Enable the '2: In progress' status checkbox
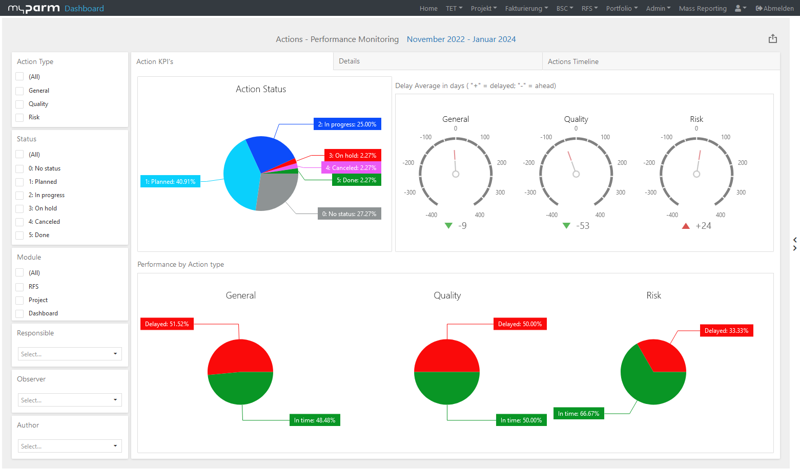 (19, 195)
